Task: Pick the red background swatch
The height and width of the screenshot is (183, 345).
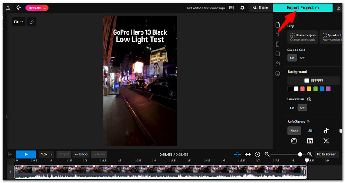Action: click(x=303, y=89)
